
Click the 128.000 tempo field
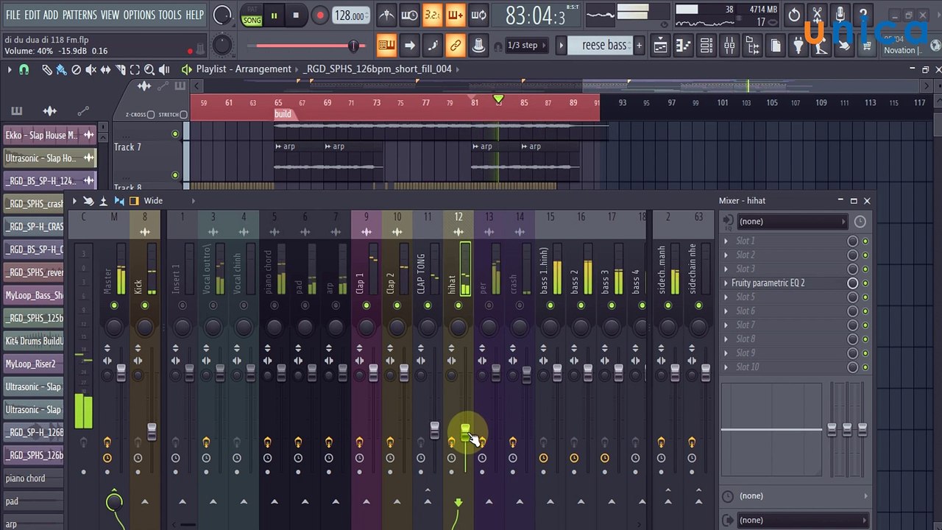click(x=351, y=15)
